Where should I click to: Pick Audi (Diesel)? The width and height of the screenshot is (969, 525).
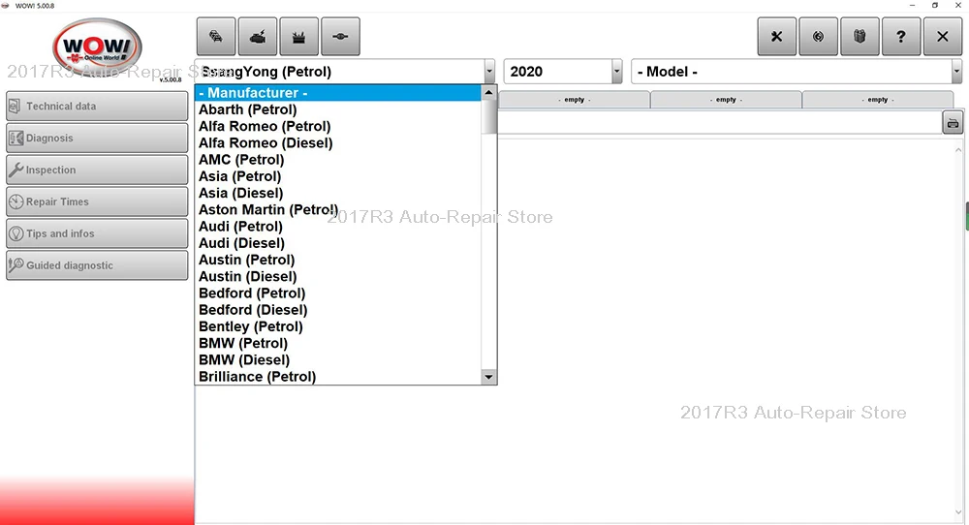coord(338,243)
